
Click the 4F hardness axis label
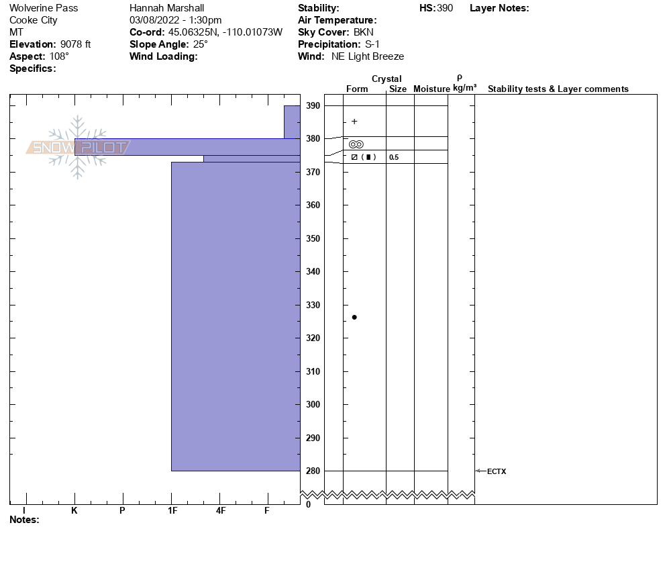[220, 510]
